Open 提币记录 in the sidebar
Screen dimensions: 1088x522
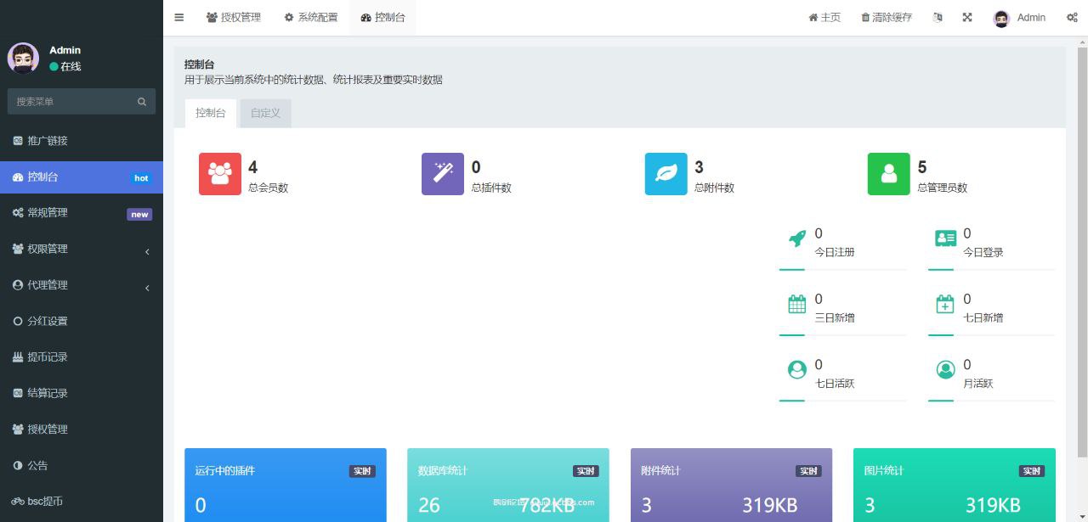(47, 357)
